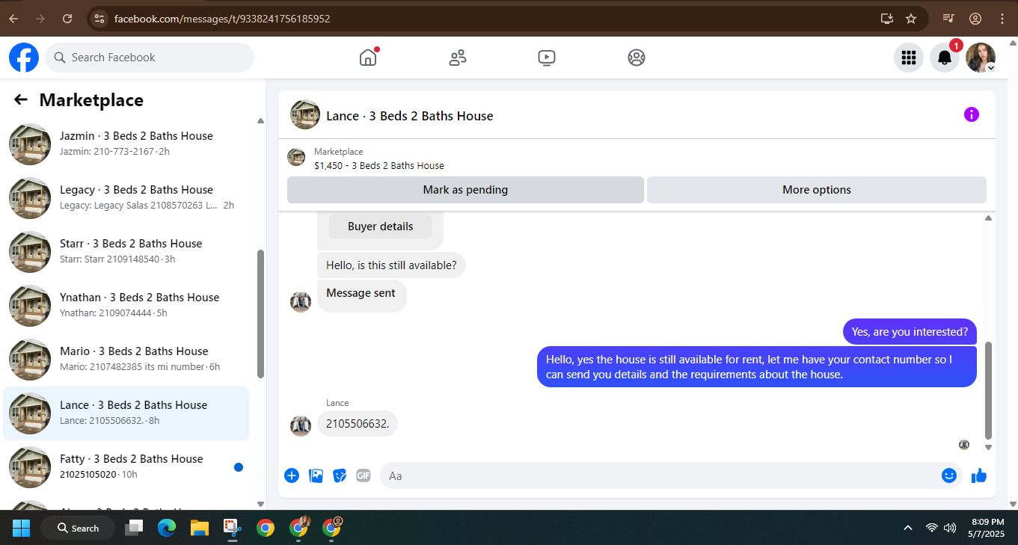The image size is (1018, 545).
Task: Open Legacy's 3 Beds 2 Baths conversation
Action: (x=126, y=198)
